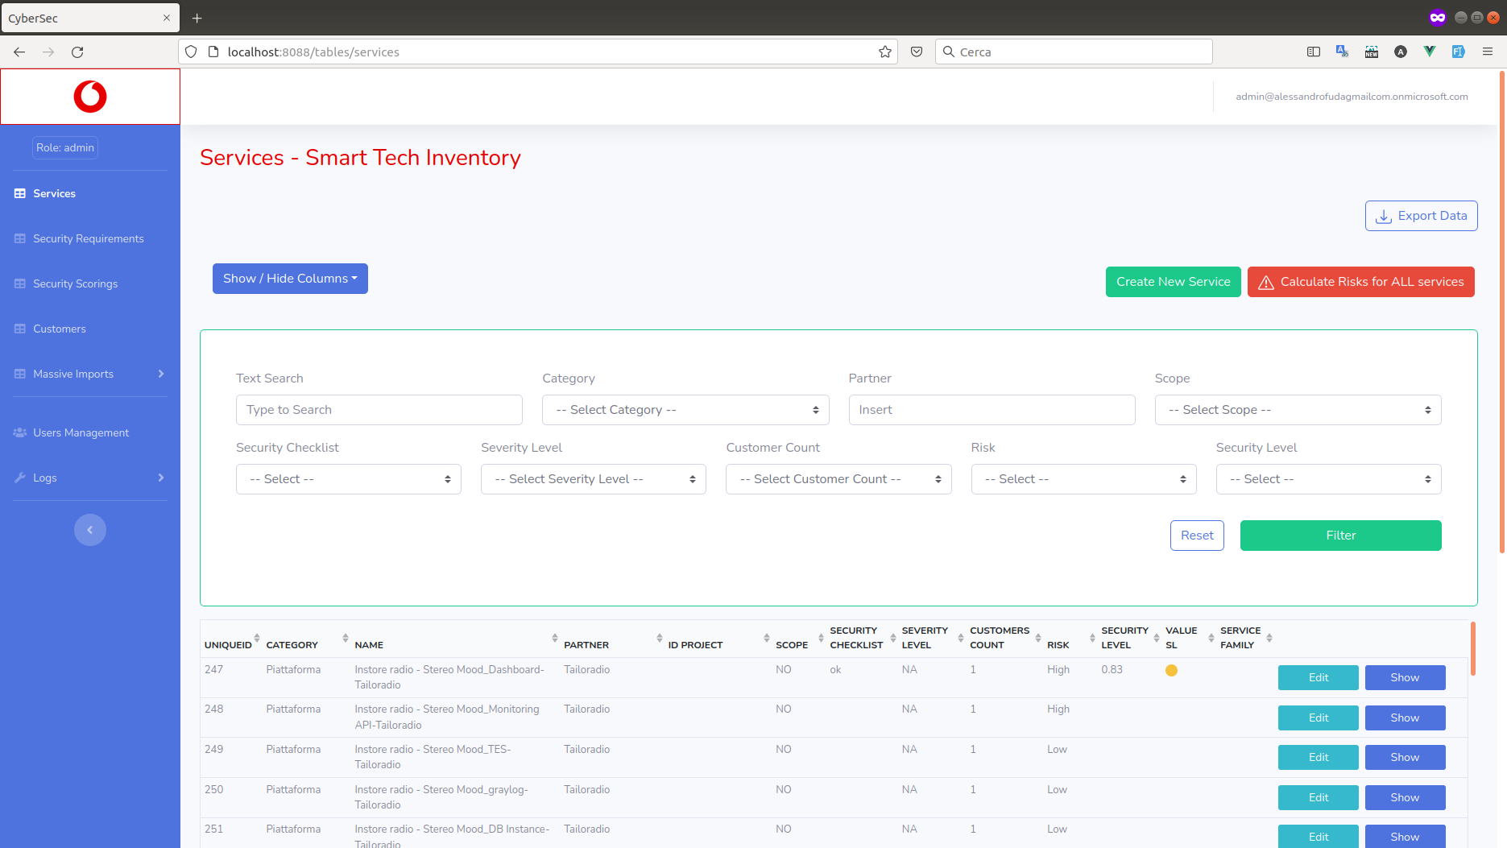Click the Vodafone logo in sidebar
This screenshot has width=1507, height=848.
tap(90, 97)
